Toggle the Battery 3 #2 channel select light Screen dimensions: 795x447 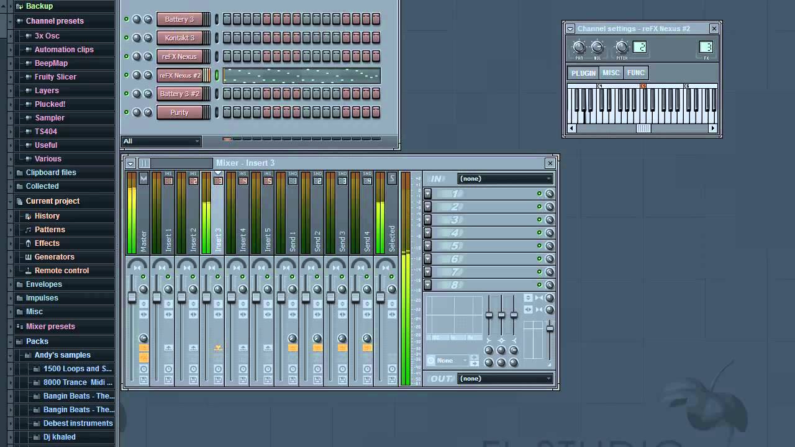(x=217, y=94)
